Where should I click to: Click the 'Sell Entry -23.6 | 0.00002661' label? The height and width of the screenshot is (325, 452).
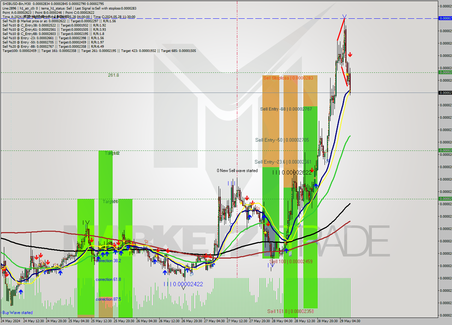click(x=283, y=162)
